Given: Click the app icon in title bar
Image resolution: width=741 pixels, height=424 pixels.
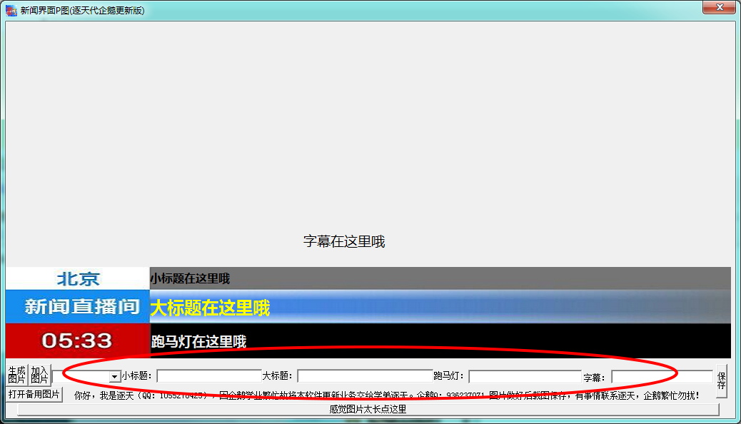Looking at the screenshot, I should [11, 11].
